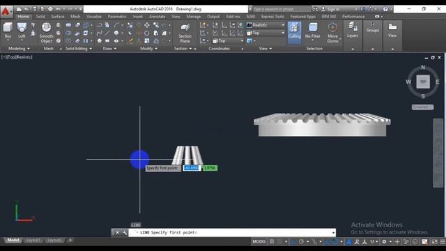
Task: Open the annotation scale 1:1 dropdown
Action: click(x=374, y=242)
